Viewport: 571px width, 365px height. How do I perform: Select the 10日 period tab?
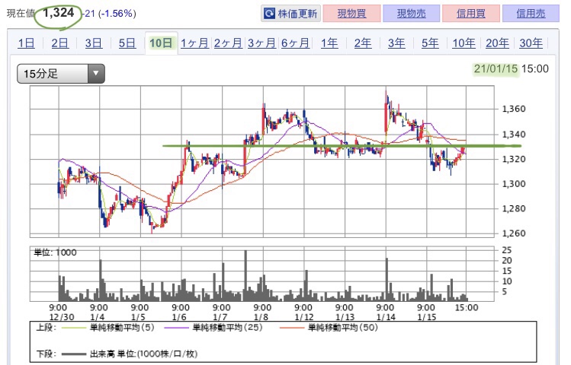(x=161, y=43)
